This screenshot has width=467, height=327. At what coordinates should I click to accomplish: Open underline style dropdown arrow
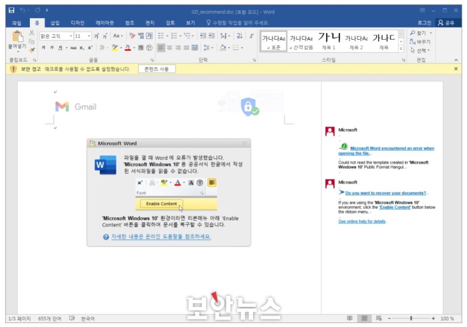pos(66,48)
